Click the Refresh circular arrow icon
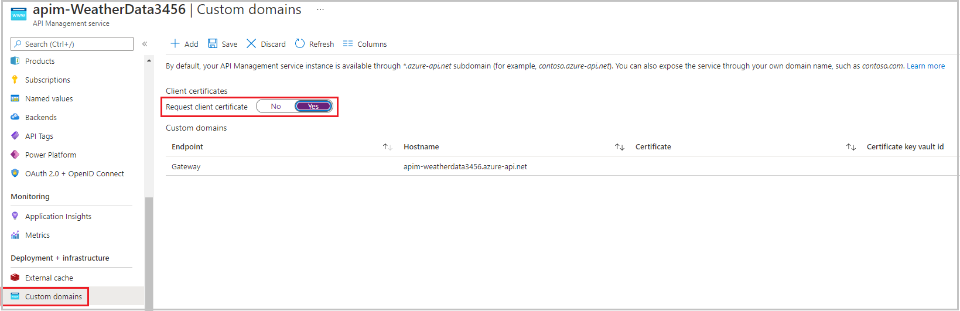Viewport: 960px width, 311px height. pyautogui.click(x=300, y=44)
